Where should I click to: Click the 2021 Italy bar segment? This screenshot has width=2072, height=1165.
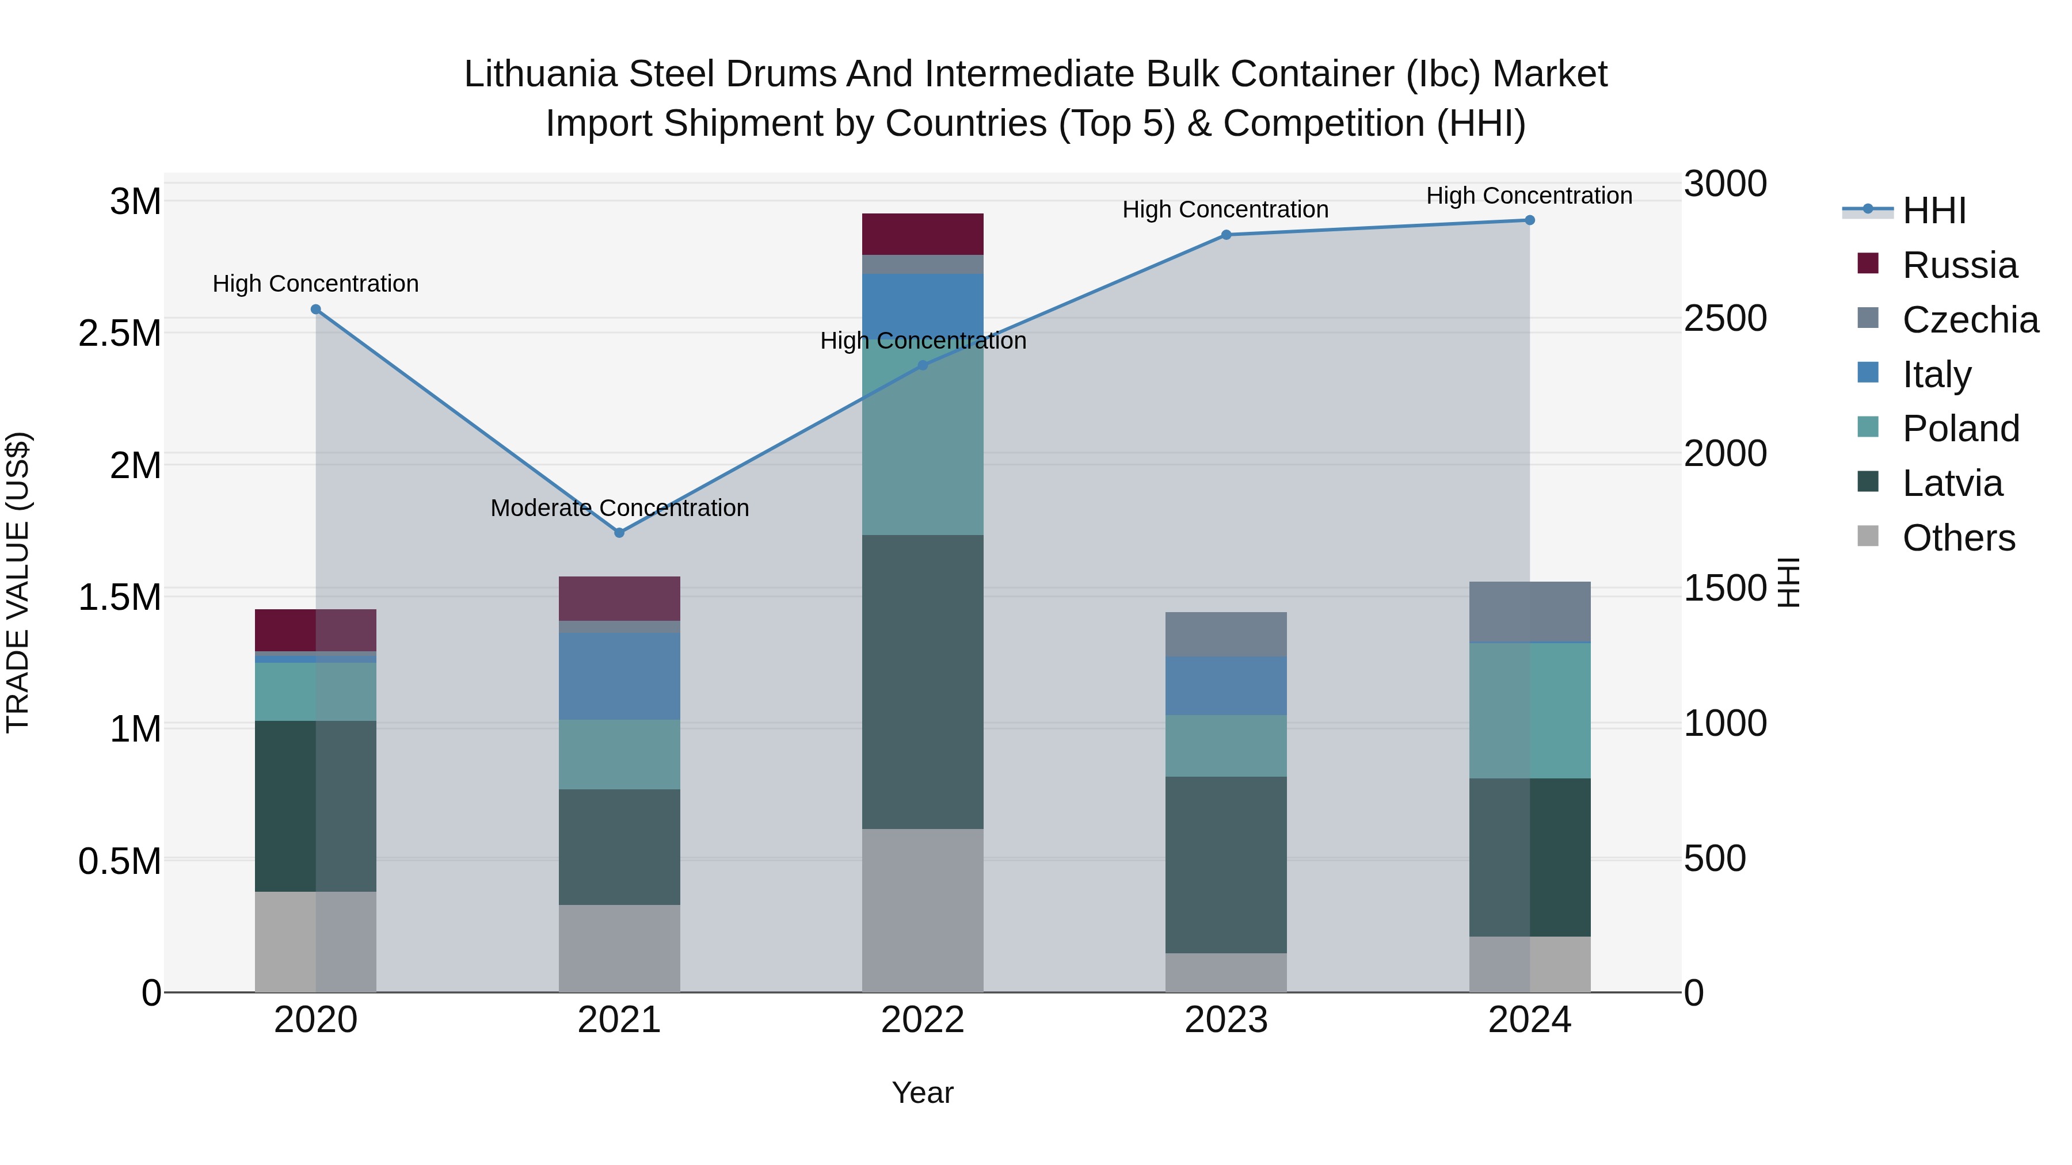tap(619, 675)
